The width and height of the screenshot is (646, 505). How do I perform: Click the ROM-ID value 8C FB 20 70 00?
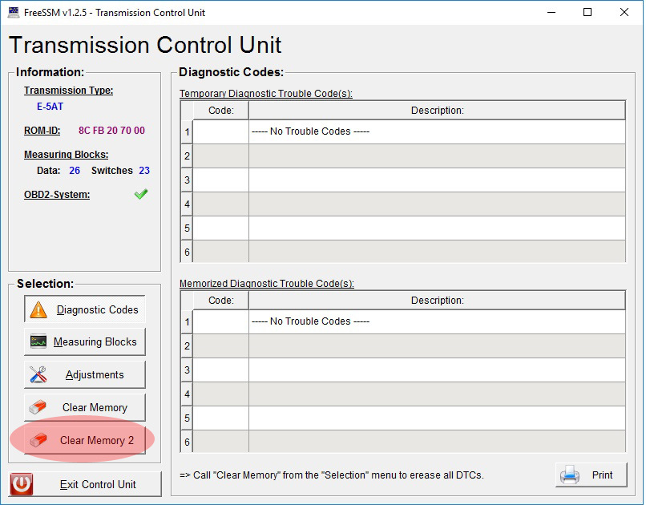pyautogui.click(x=111, y=131)
